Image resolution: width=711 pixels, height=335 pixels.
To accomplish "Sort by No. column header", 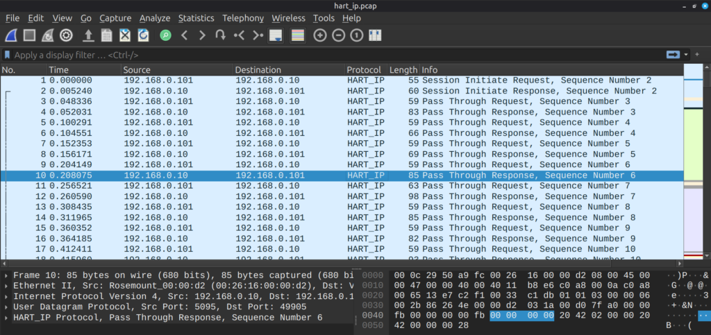I will [24, 70].
